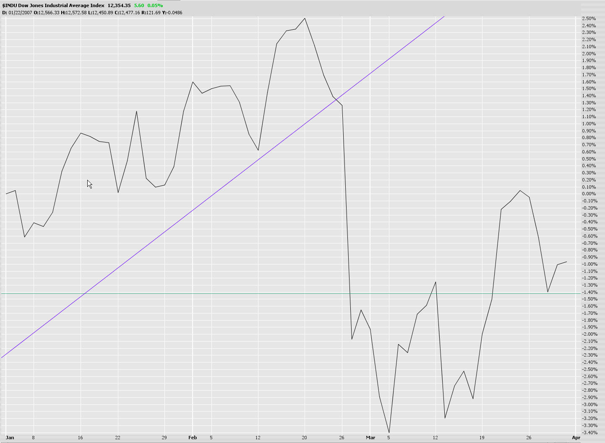605x443 pixels.
Task: Click the last price value 12,354.35
Action: pos(119,5)
